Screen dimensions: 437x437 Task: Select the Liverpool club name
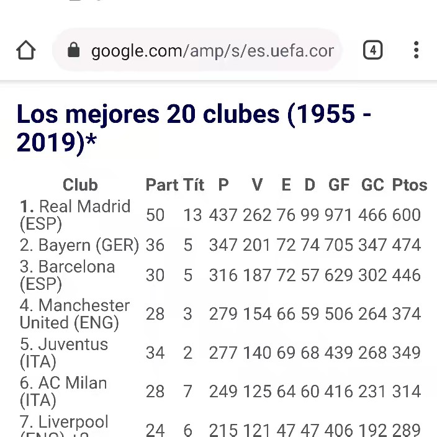(x=64, y=423)
